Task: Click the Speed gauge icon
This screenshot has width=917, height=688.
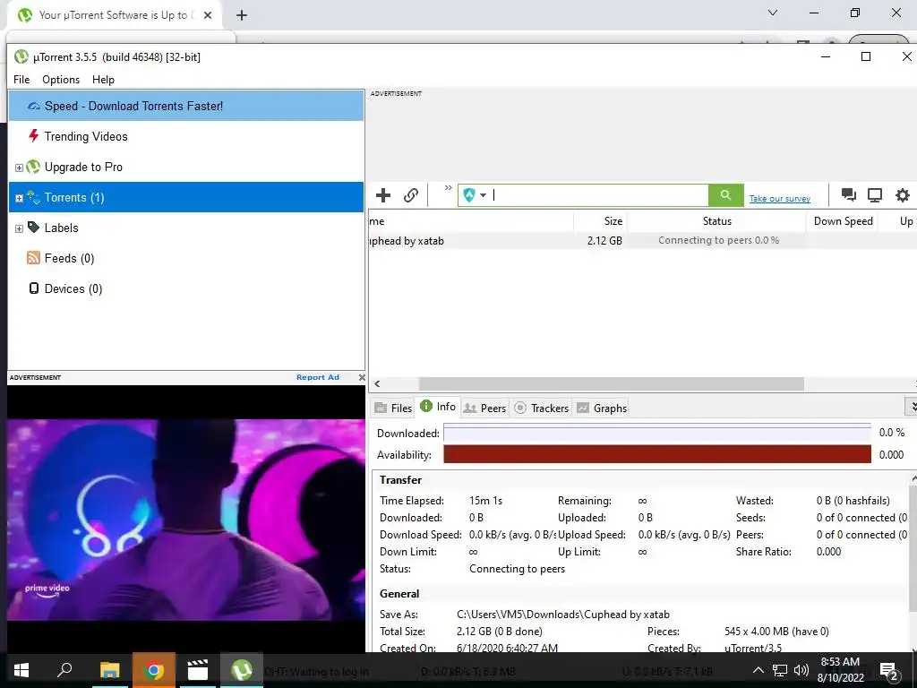Action: 34,106
